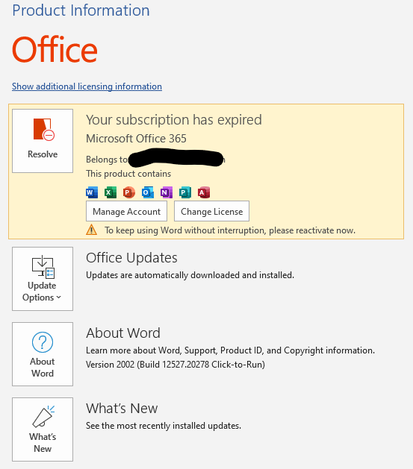The image size is (413, 469).
Task: Click the 'Version 2002 (Build 12527.20278 Click-to-Run)' text
Action: click(x=176, y=365)
